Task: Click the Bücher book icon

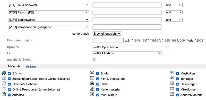Action: tap(4, 73)
